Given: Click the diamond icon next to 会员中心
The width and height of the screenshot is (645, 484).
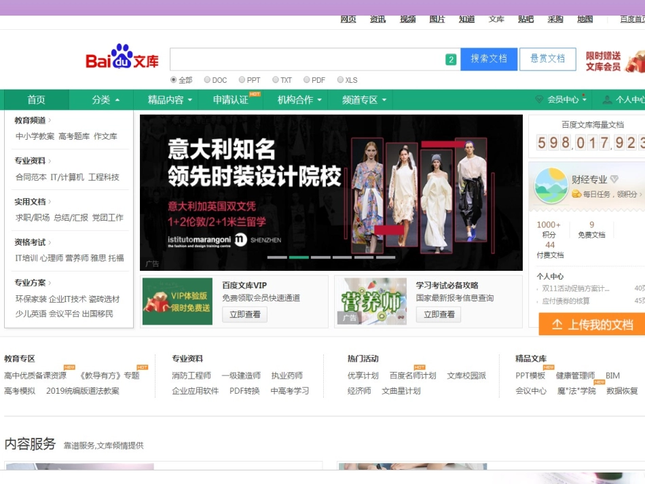Looking at the screenshot, I should (540, 100).
